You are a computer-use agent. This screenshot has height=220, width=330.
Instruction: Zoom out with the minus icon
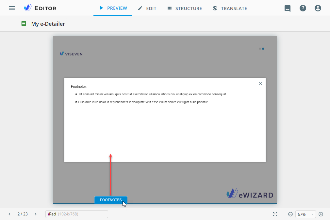(x=290, y=214)
